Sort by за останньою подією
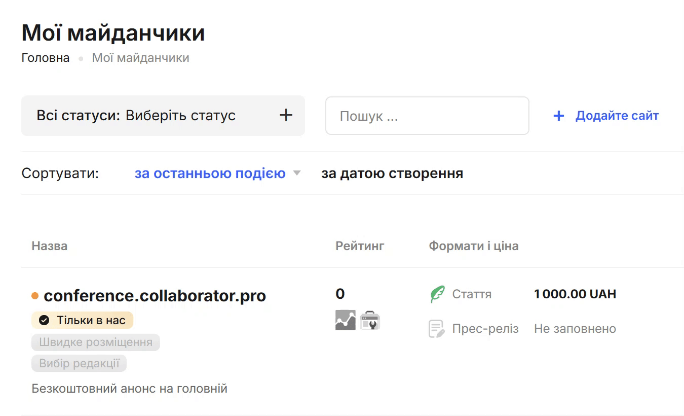This screenshot has height=416, width=684. click(210, 174)
